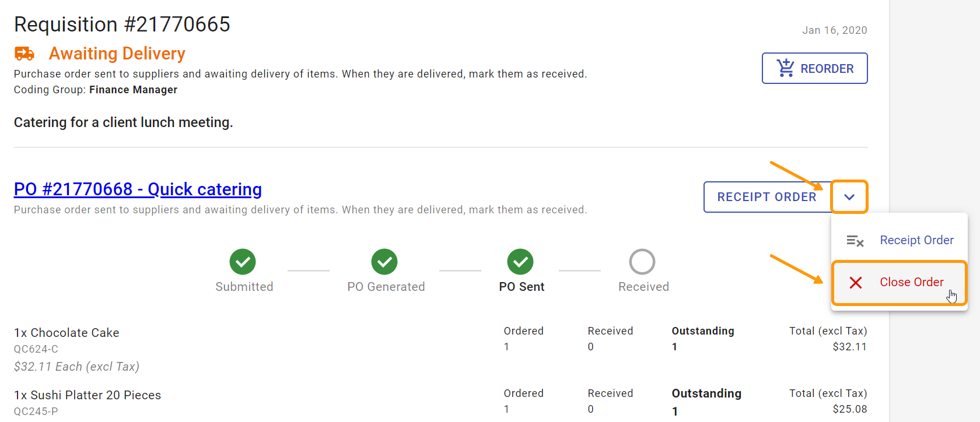
Task: Click the Jan 16, 2020 date label
Action: coord(835,30)
